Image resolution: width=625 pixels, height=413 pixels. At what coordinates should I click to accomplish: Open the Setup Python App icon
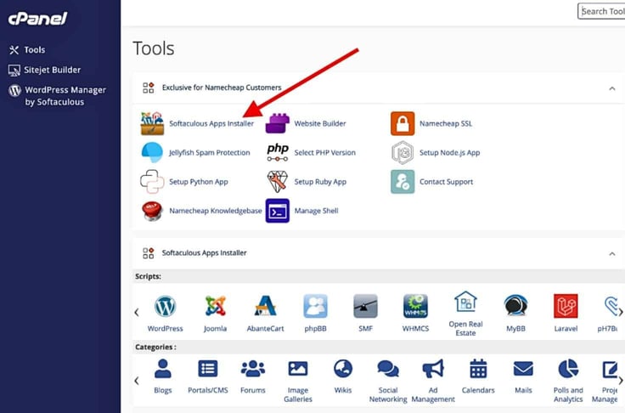(x=152, y=182)
